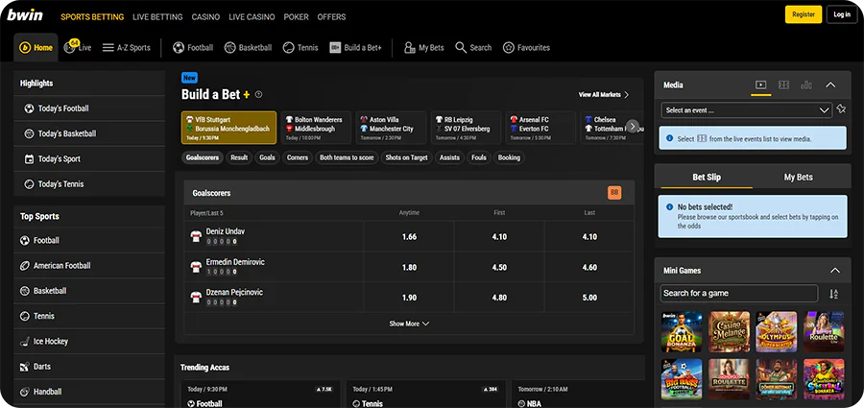Viewport: 864px width, 408px height.
Task: Open American Football in Top Sports
Action: coord(89,266)
